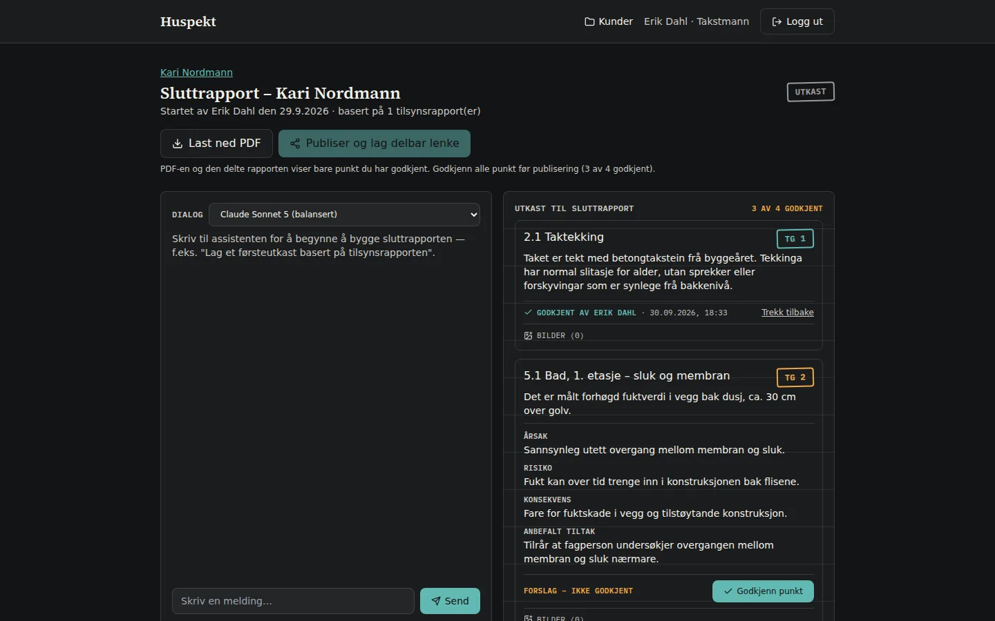Open the Claude Sonnet 5 model dropdown
Screen dimensions: 995x621
[344, 215]
